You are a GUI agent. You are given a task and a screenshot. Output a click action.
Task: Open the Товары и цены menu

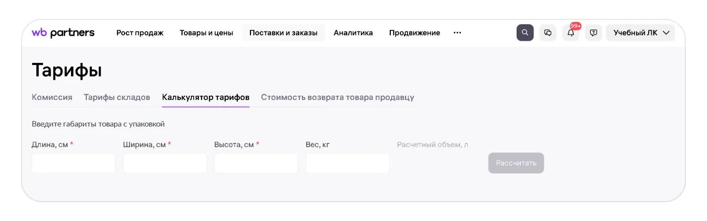coord(206,32)
